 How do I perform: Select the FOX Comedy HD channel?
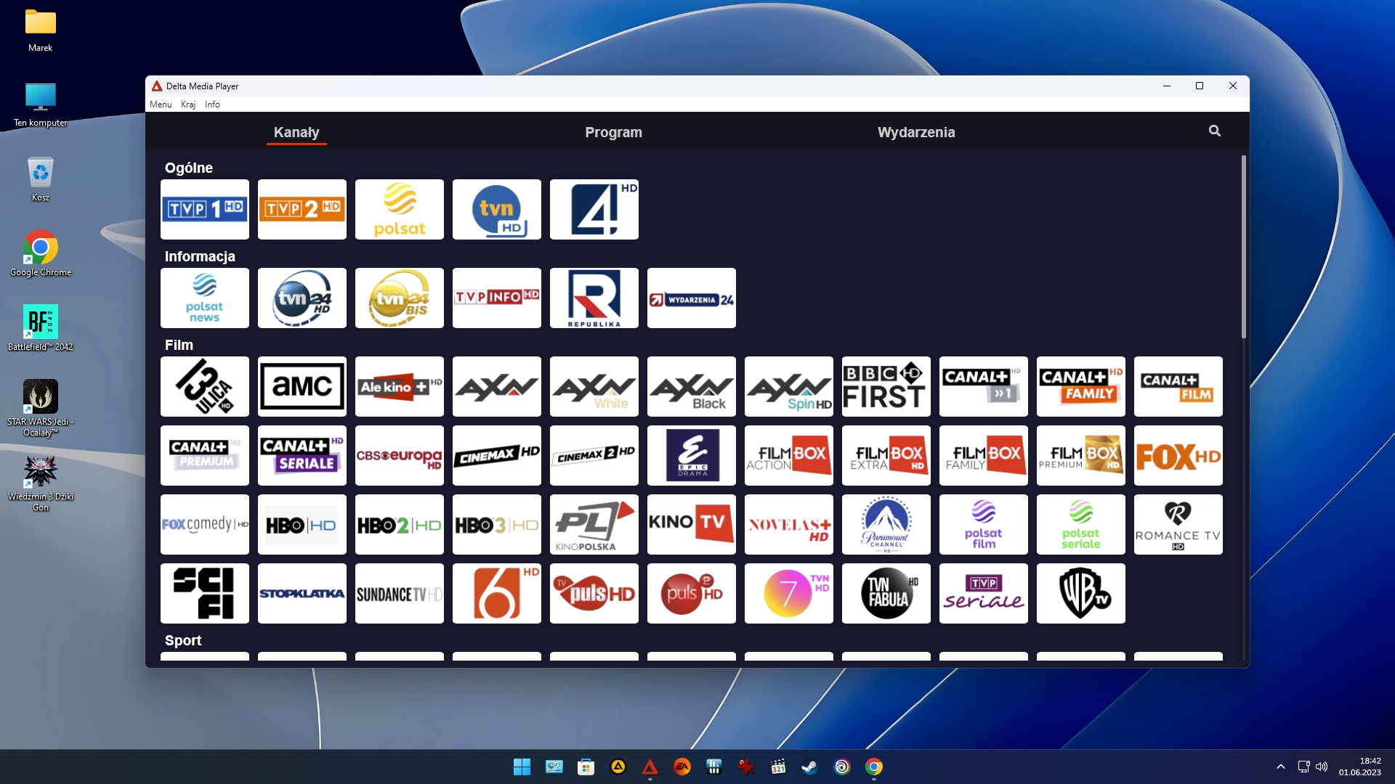[205, 524]
